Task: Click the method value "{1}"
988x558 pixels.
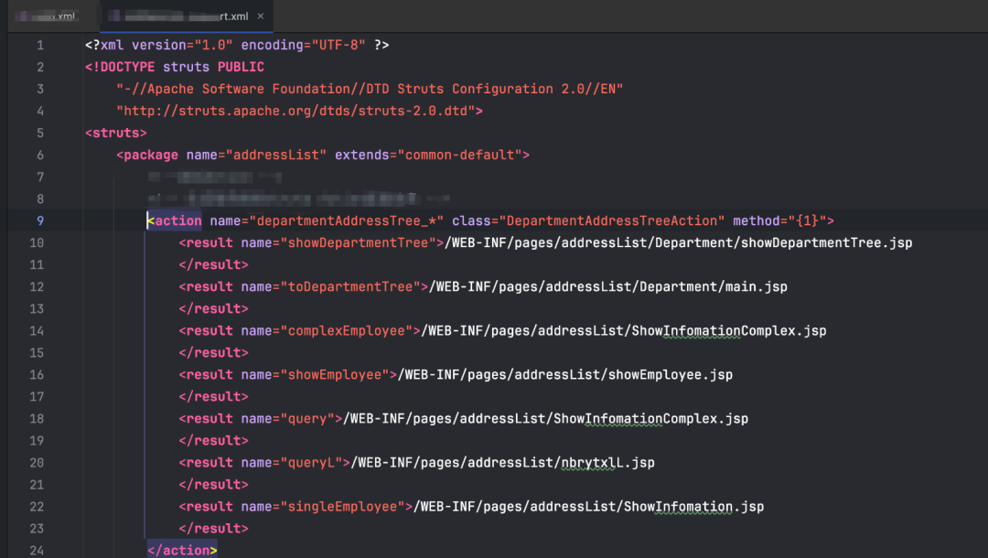Action: pos(807,221)
